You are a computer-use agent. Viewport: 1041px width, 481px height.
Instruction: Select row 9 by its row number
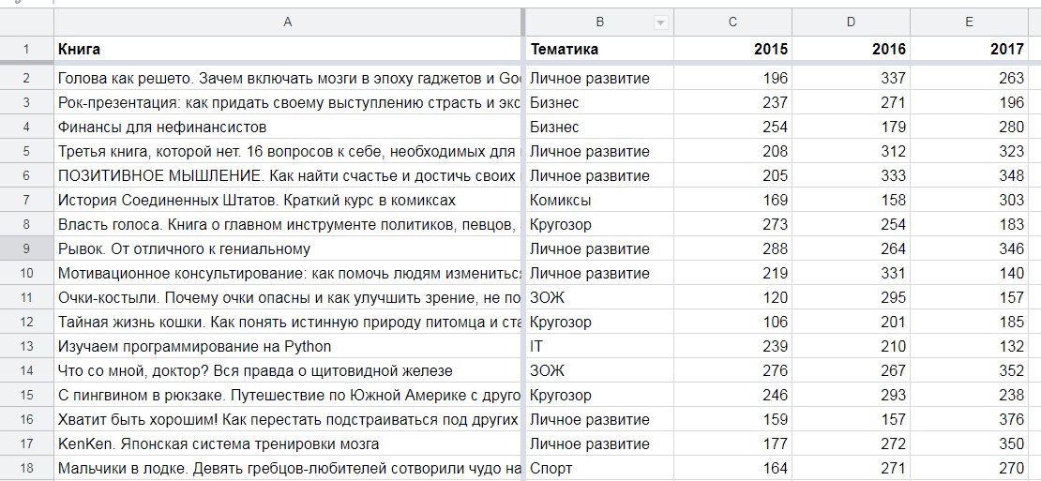click(x=26, y=248)
